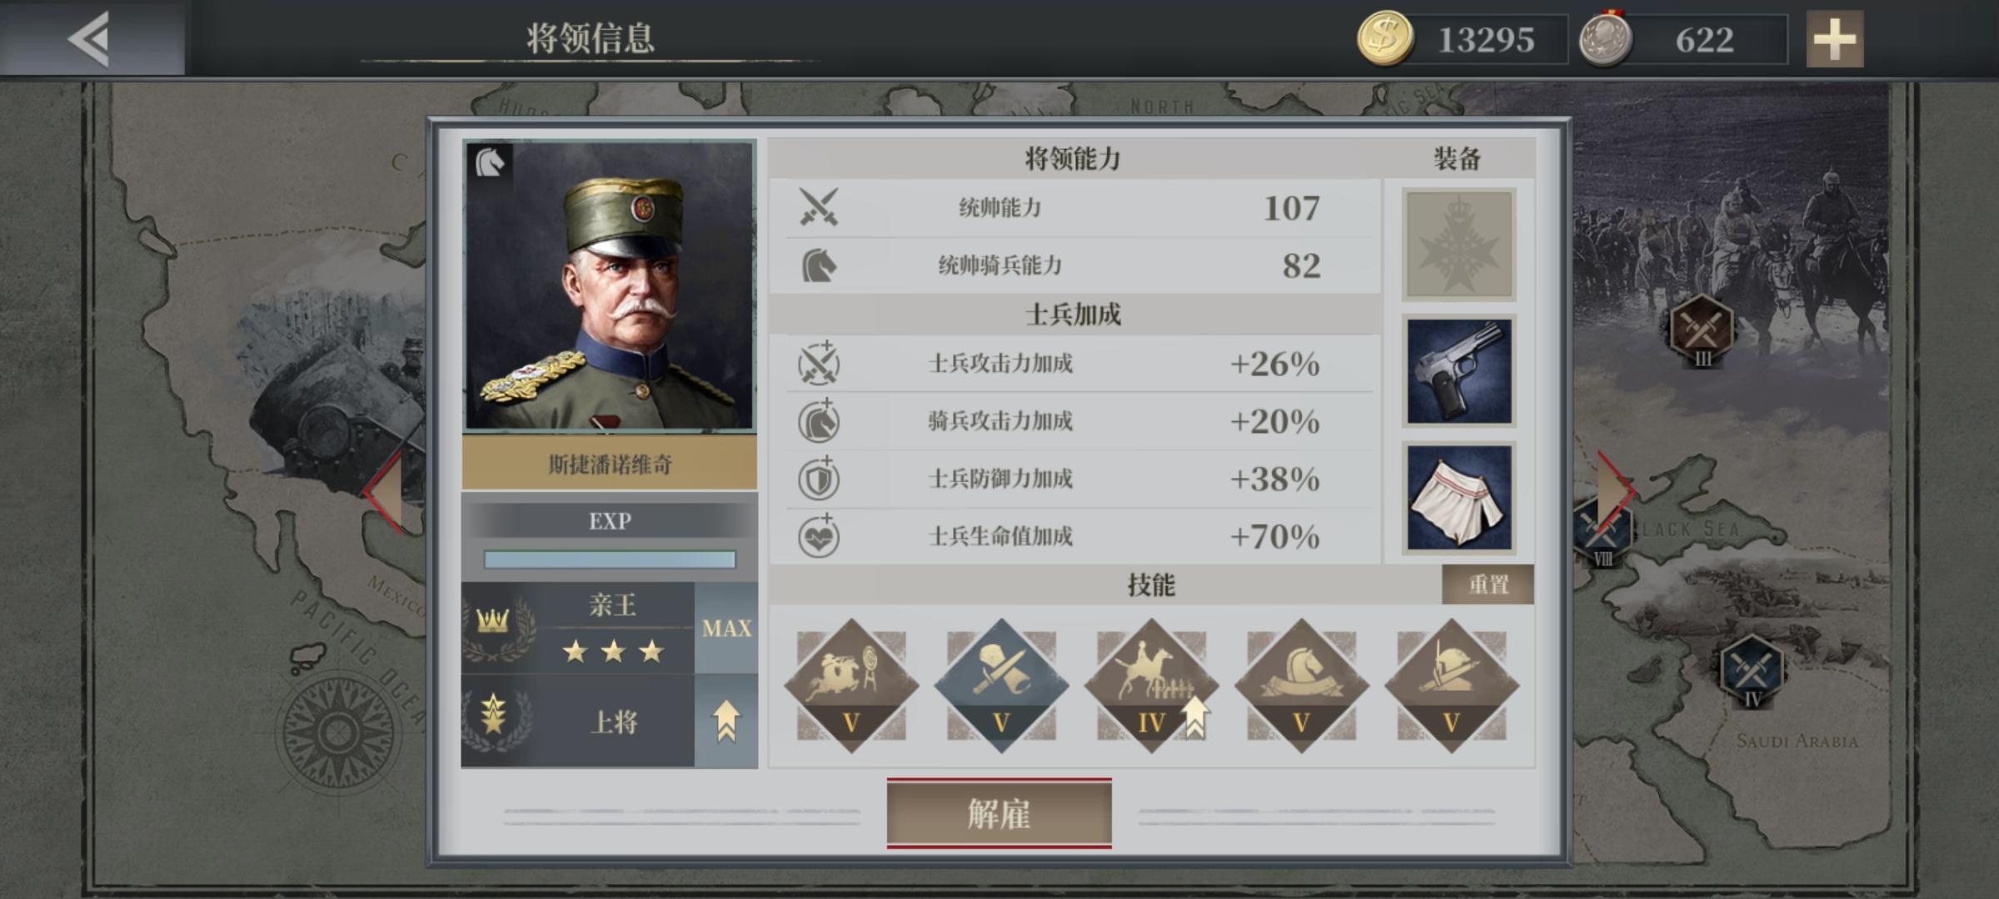The width and height of the screenshot is (1999, 899).
Task: Dismiss the general using the 解雇 button
Action: pos(999,813)
